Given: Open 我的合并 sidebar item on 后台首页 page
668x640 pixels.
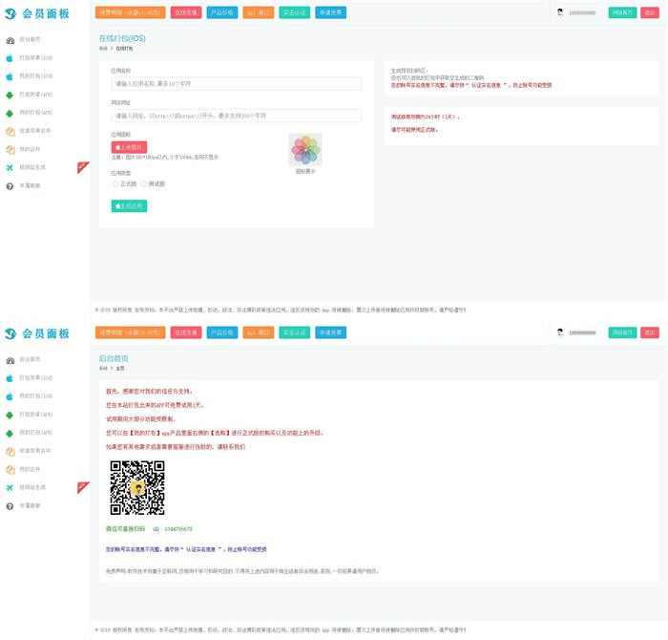Looking at the screenshot, I should (x=30, y=469).
